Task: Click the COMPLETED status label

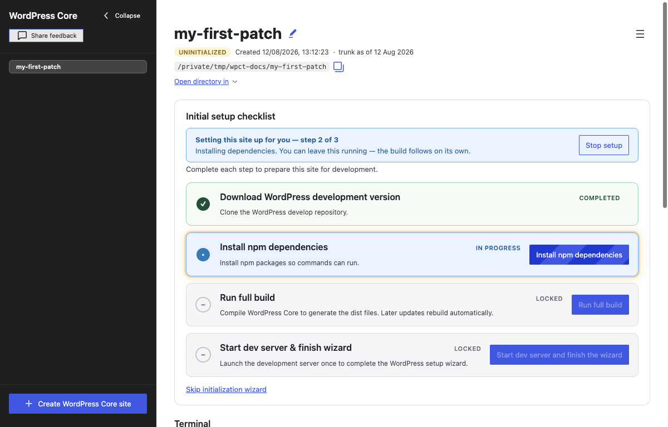Action: pos(600,198)
